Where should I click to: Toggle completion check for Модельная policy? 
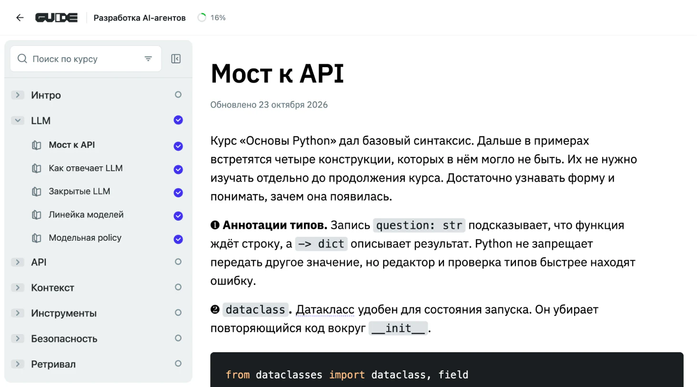tap(178, 239)
